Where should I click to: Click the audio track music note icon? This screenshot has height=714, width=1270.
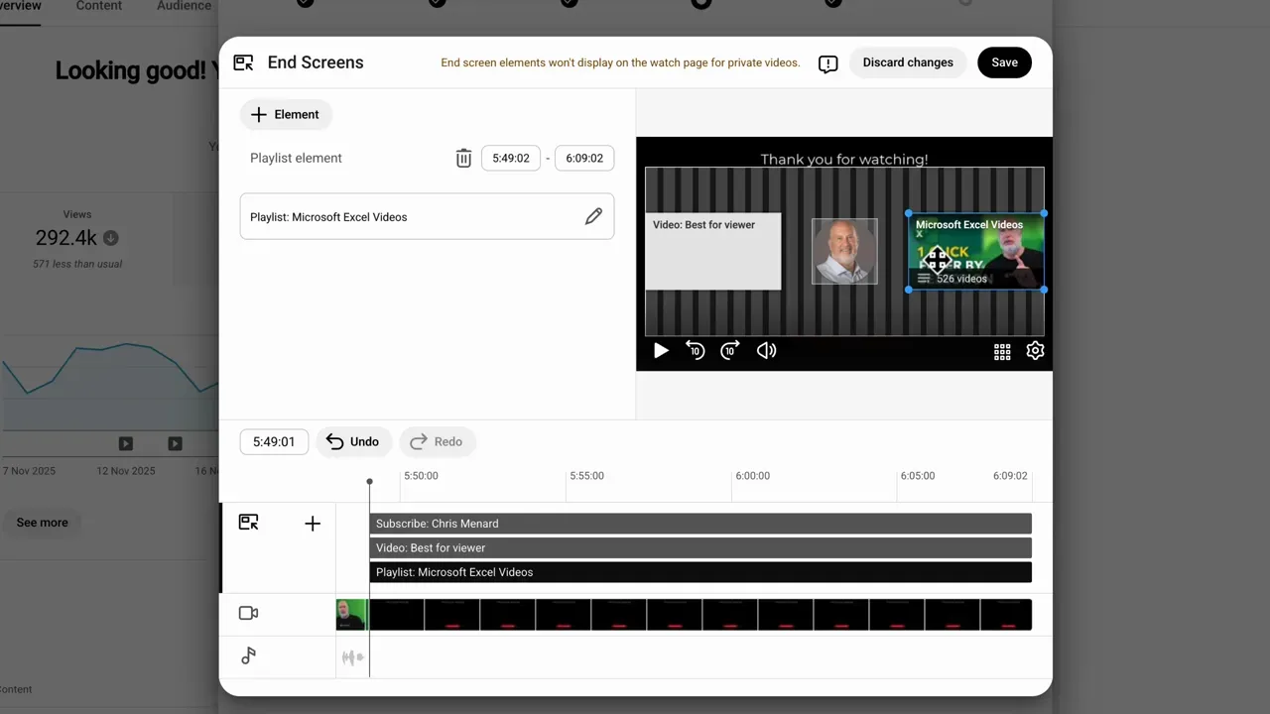coord(248,655)
